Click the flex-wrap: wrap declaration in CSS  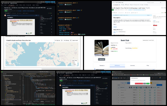(65, 29)
